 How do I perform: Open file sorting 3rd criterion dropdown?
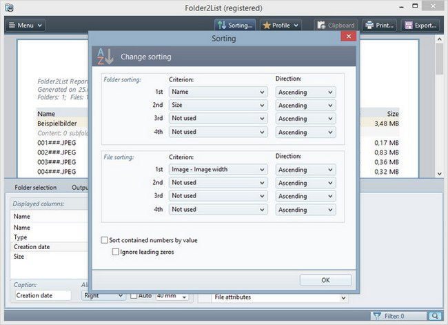pos(218,196)
